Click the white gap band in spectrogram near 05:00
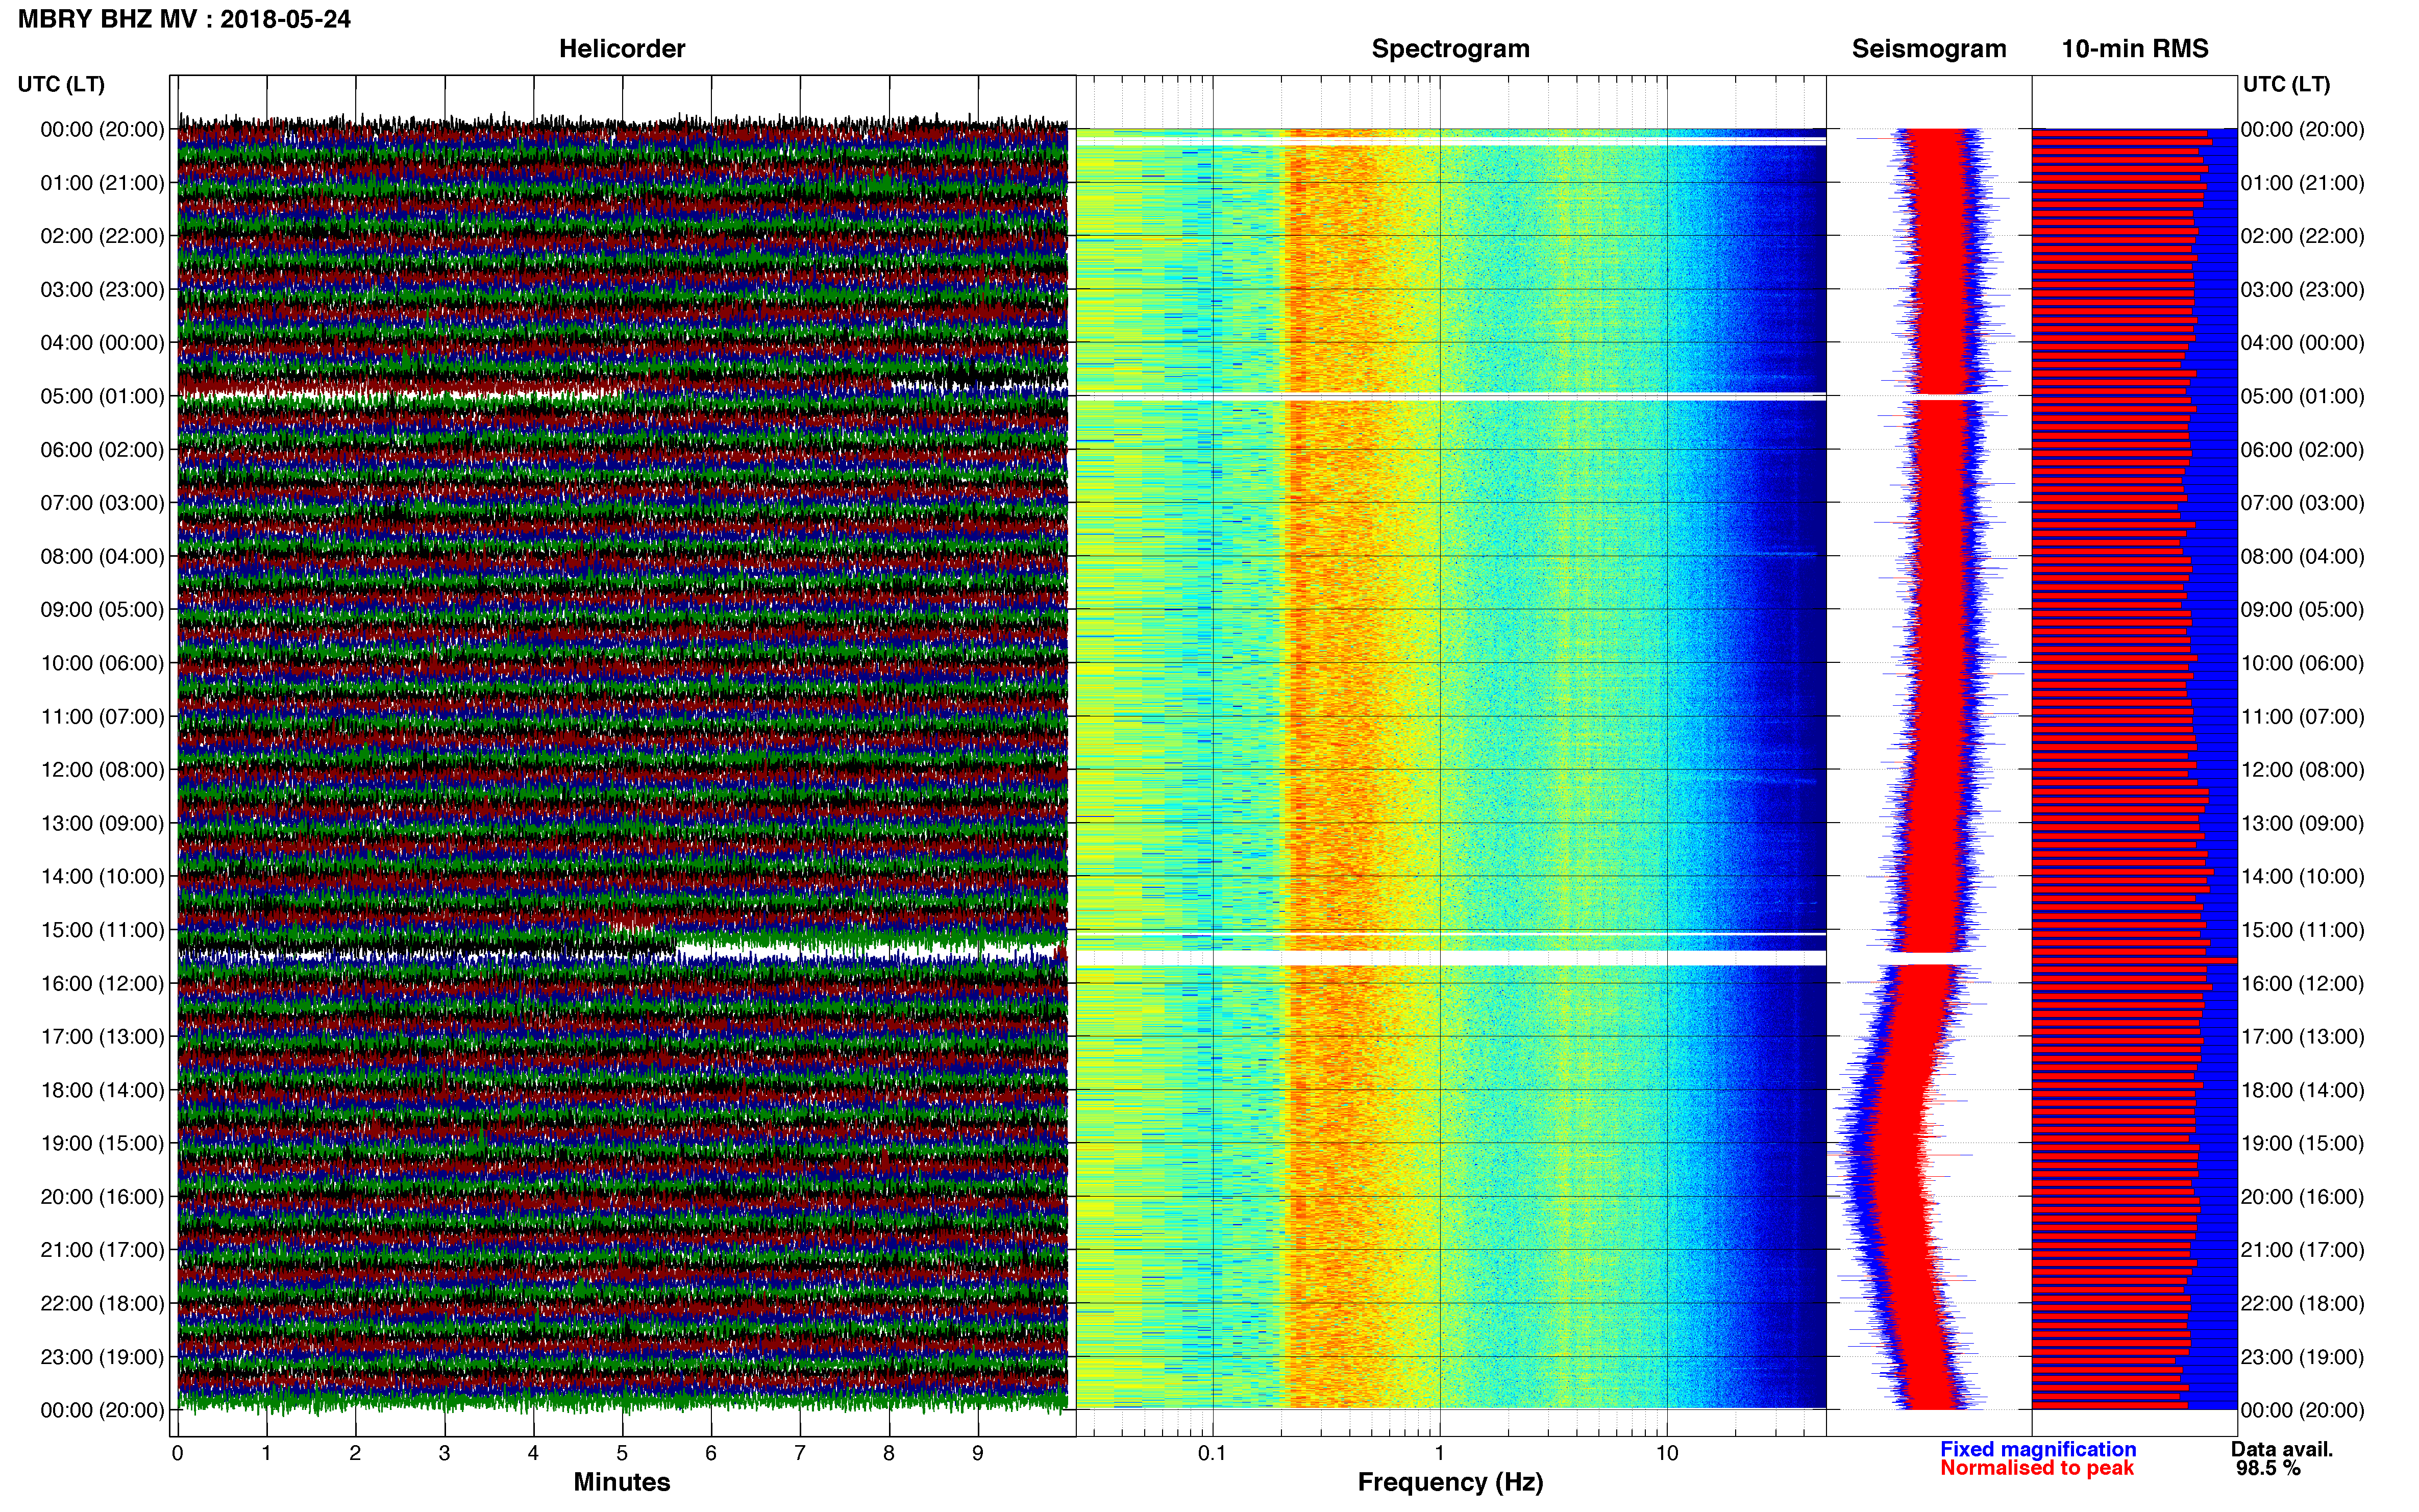 point(1450,397)
